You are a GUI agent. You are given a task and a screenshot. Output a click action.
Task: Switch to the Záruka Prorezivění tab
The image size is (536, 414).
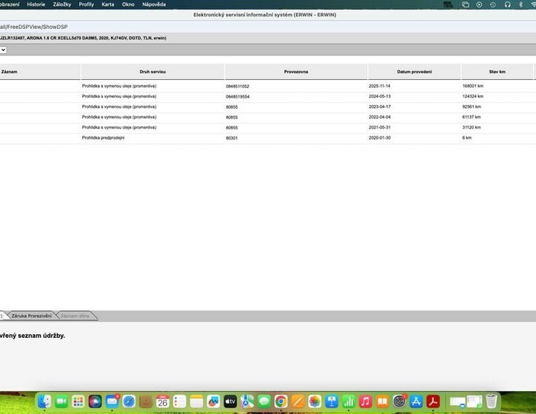(32, 316)
